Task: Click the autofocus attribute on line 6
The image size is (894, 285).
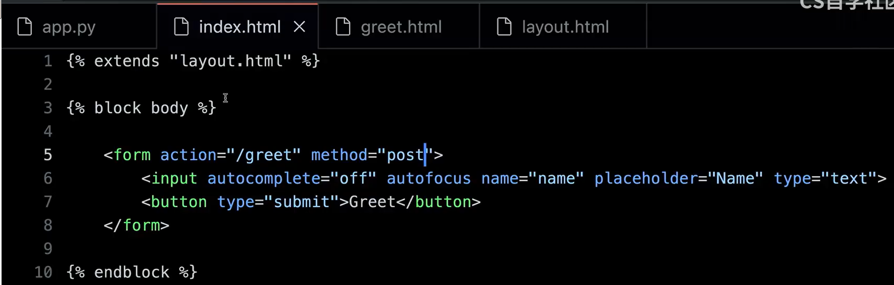Action: coord(429,178)
